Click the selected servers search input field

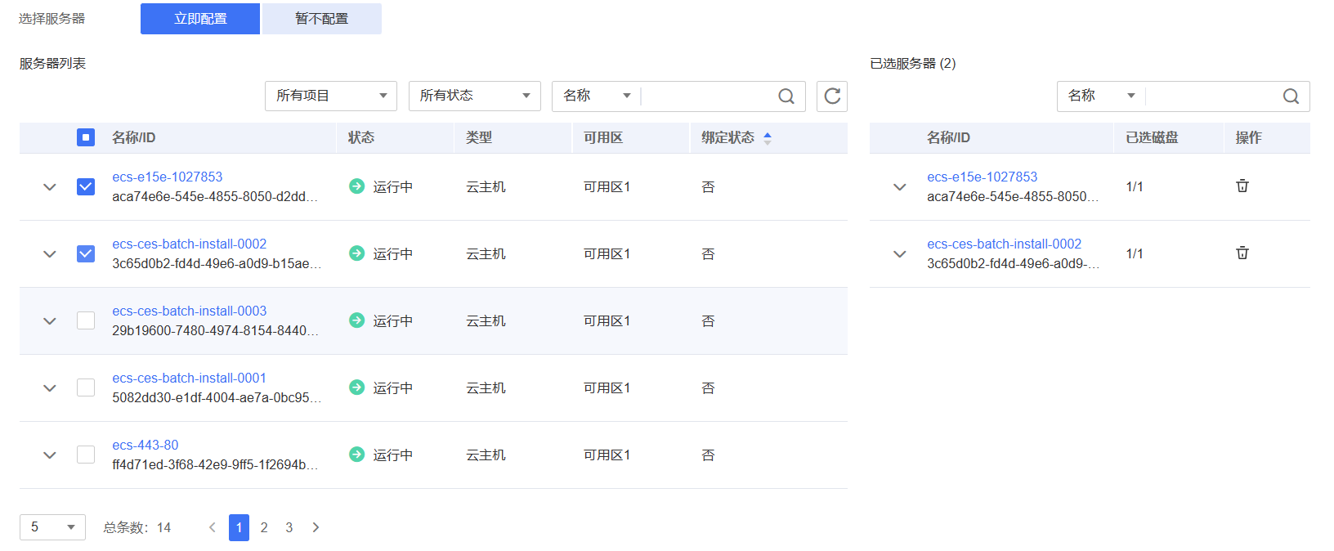point(1212,96)
